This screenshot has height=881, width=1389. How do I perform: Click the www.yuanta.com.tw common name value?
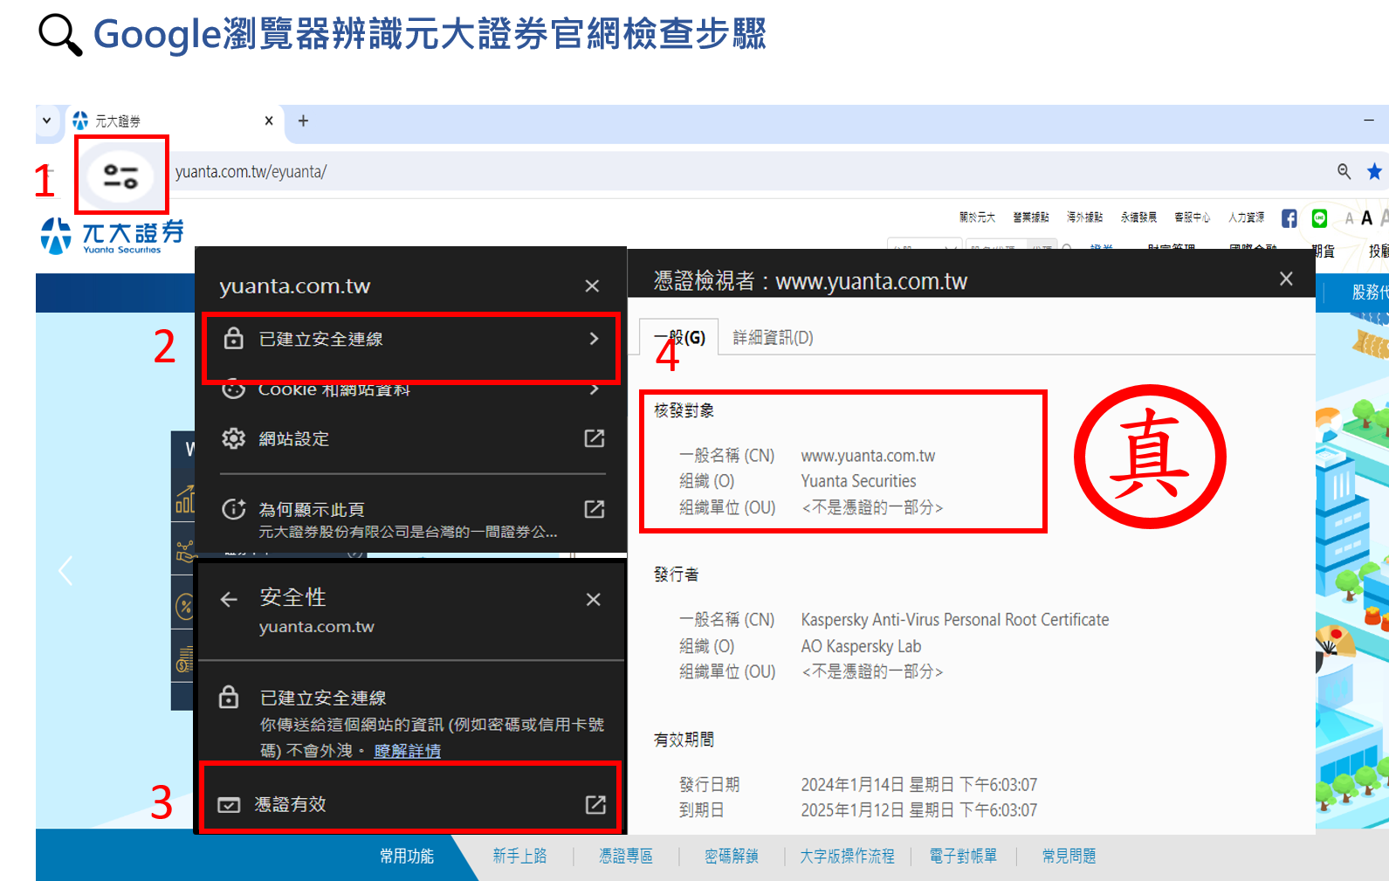click(x=868, y=456)
